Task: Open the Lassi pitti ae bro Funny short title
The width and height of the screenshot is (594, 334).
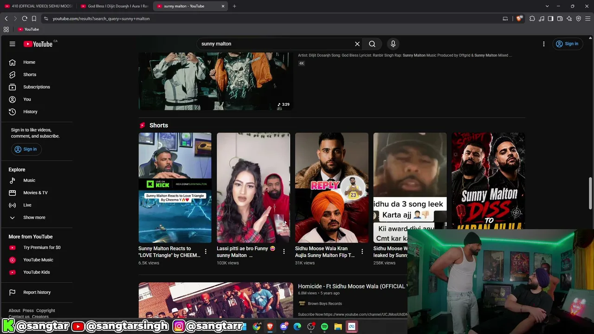Action: point(246,252)
